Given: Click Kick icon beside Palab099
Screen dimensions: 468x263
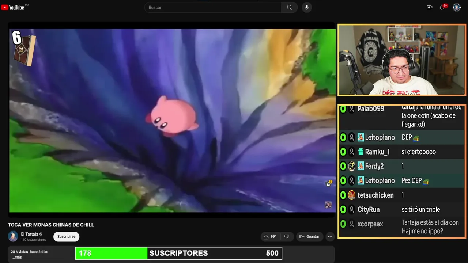Looking at the screenshot, I should tap(343, 109).
